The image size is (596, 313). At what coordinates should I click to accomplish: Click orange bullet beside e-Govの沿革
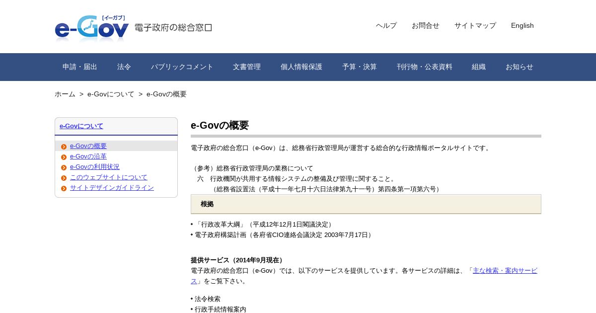point(64,157)
